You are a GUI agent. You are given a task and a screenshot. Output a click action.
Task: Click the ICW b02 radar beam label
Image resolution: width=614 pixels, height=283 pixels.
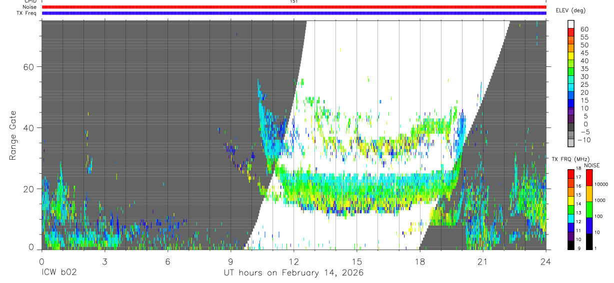click(58, 273)
